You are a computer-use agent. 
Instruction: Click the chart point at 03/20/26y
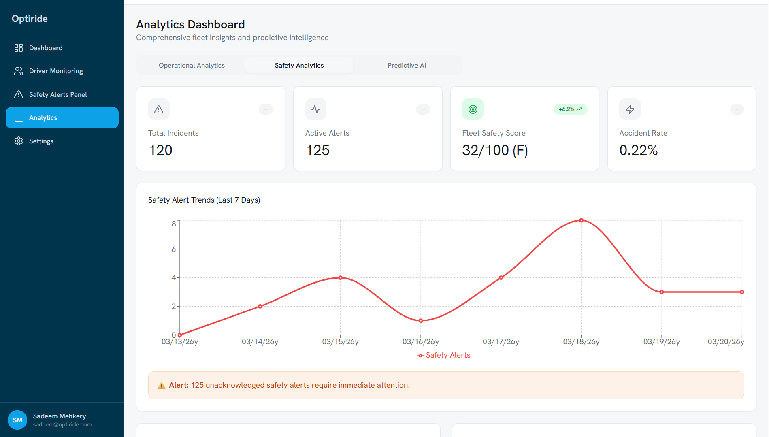coord(742,292)
